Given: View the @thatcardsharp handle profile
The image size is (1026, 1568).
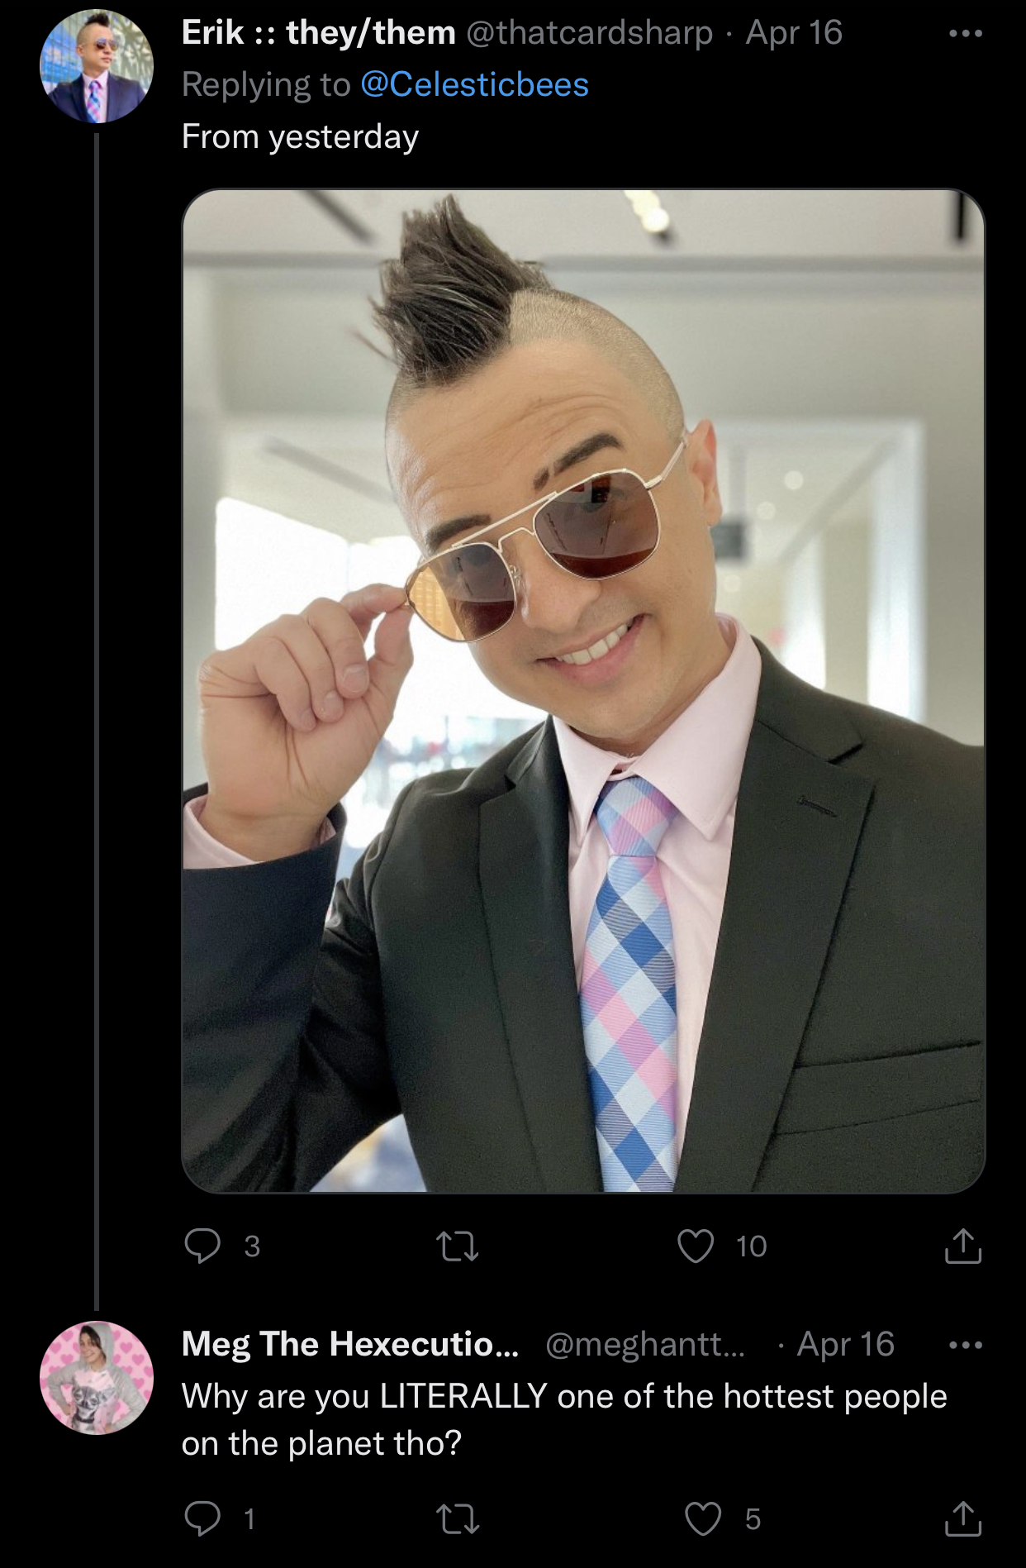Looking at the screenshot, I should click(x=590, y=33).
